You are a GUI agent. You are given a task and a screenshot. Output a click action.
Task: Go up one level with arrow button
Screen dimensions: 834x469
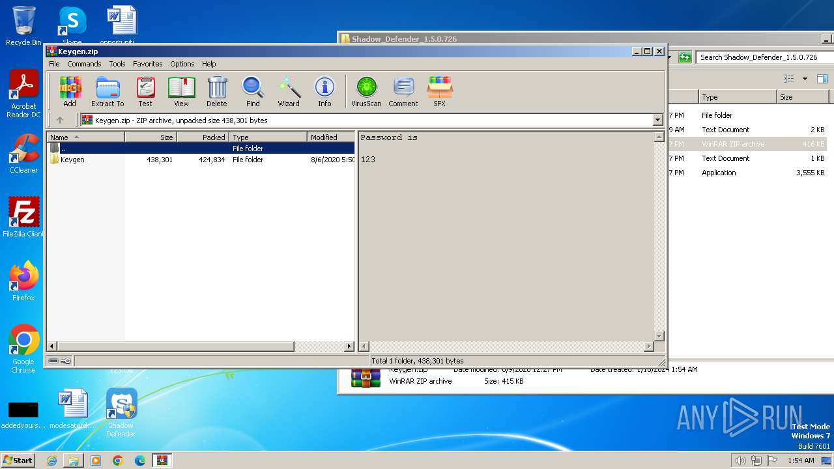[60, 120]
